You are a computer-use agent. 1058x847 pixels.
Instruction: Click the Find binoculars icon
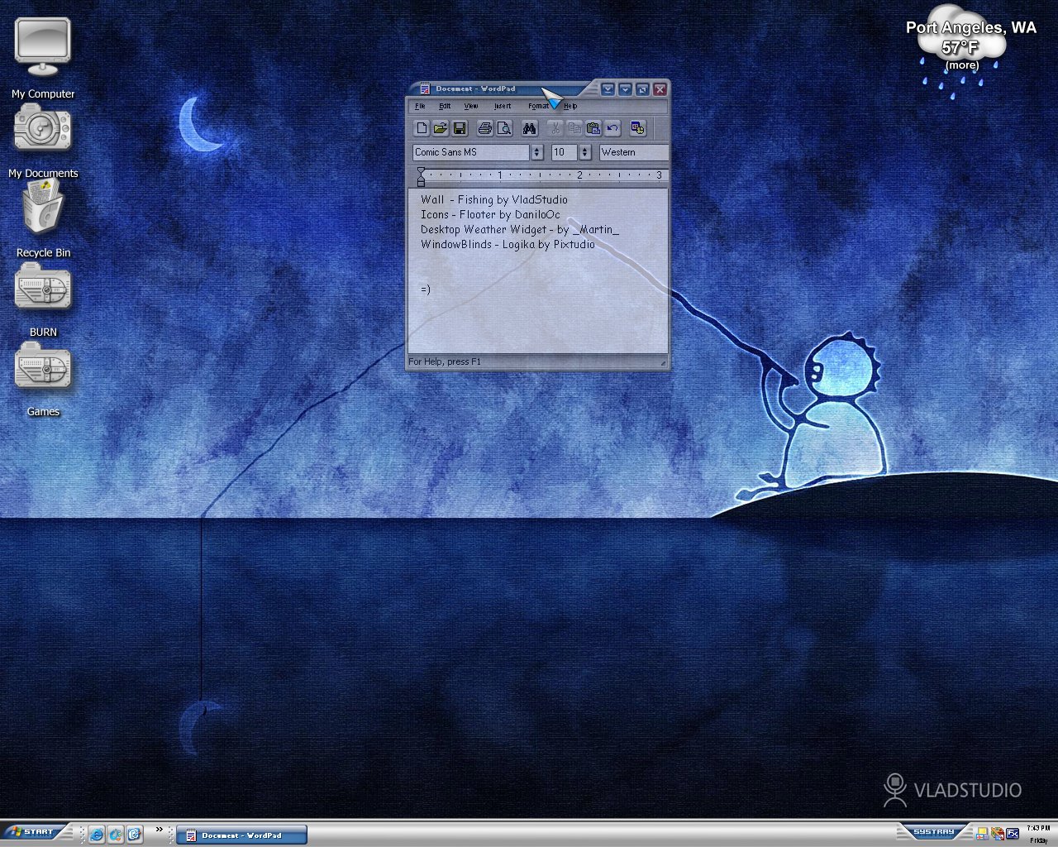coord(530,128)
